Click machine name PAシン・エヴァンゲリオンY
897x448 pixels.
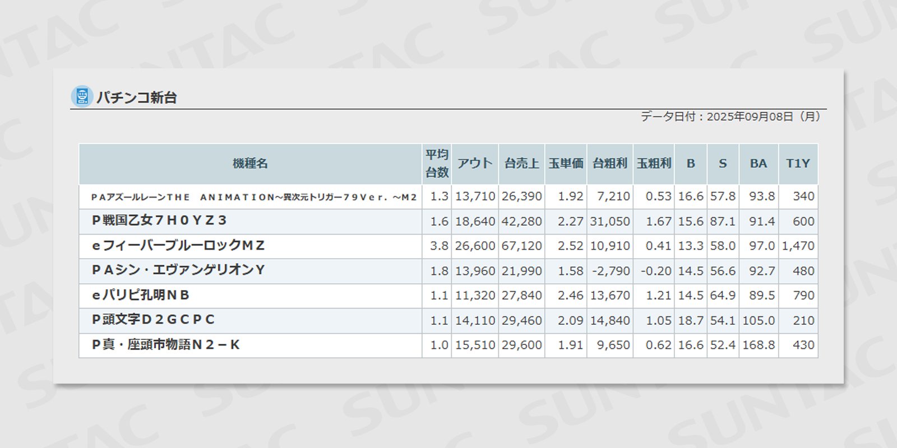[178, 270]
